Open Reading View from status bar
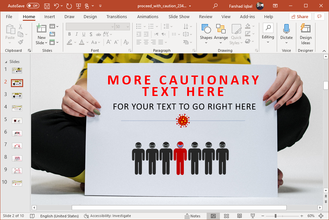This screenshot has height=220, width=329. 239,216
